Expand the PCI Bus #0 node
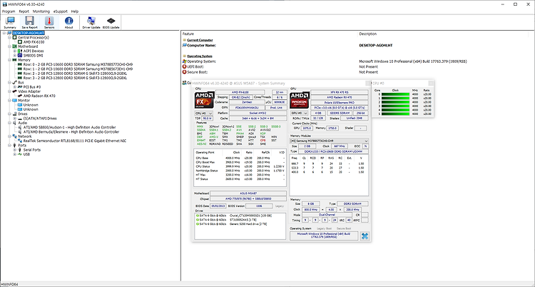Screen dimensions: 535x287 (x=15, y=87)
